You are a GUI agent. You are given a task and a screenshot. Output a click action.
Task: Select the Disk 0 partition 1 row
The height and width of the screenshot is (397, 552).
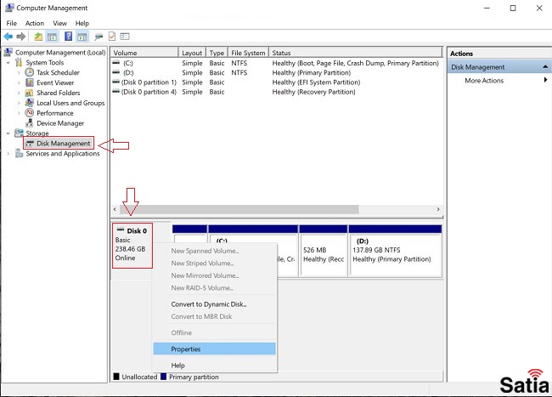click(x=276, y=82)
